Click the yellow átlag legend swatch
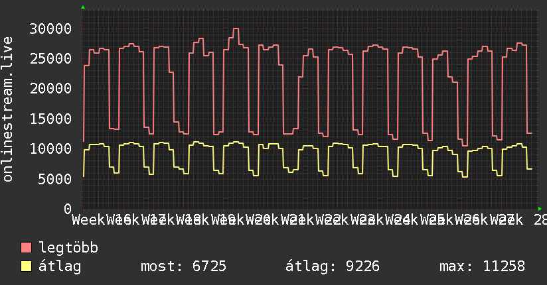Image resolution: width=547 pixels, height=285 pixels. click(x=26, y=266)
